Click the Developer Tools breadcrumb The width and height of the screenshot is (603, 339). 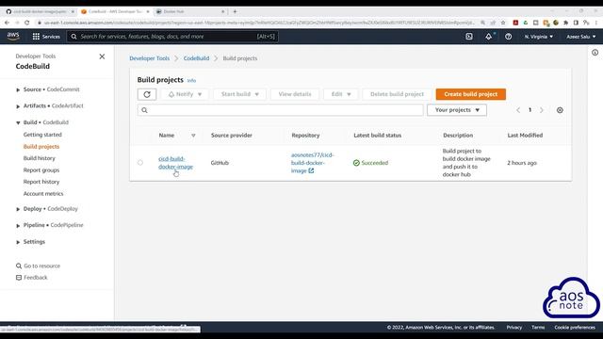pos(149,58)
